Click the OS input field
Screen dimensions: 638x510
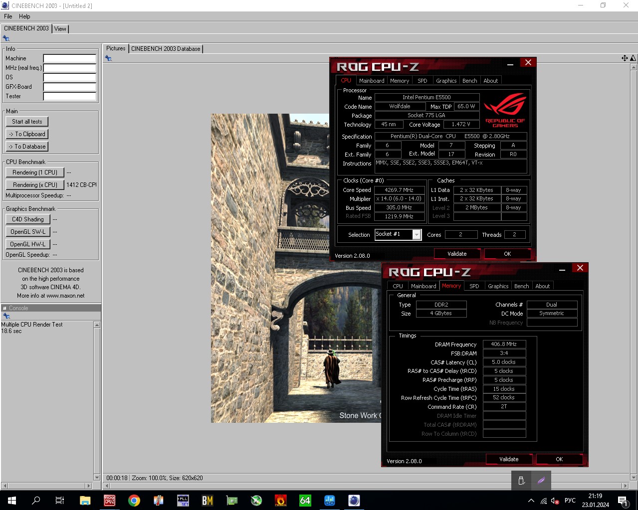(x=69, y=77)
